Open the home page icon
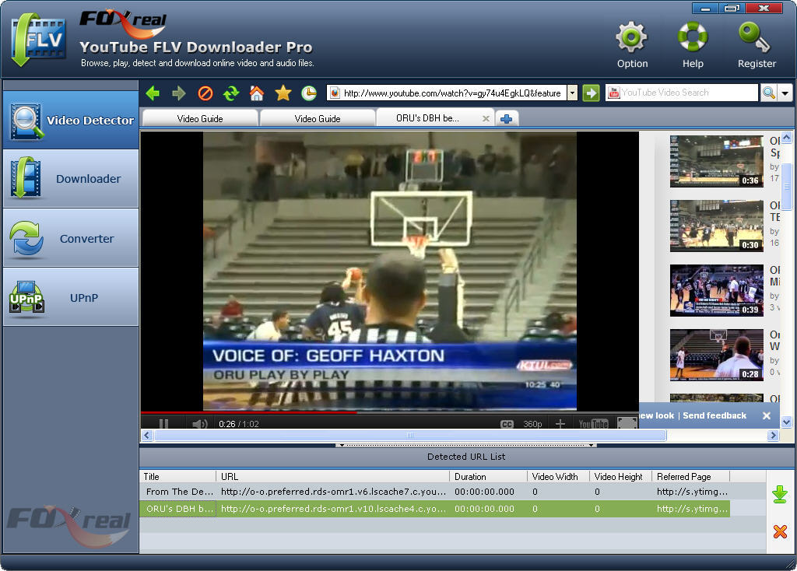Screen dimensions: 797x571 coord(257,93)
